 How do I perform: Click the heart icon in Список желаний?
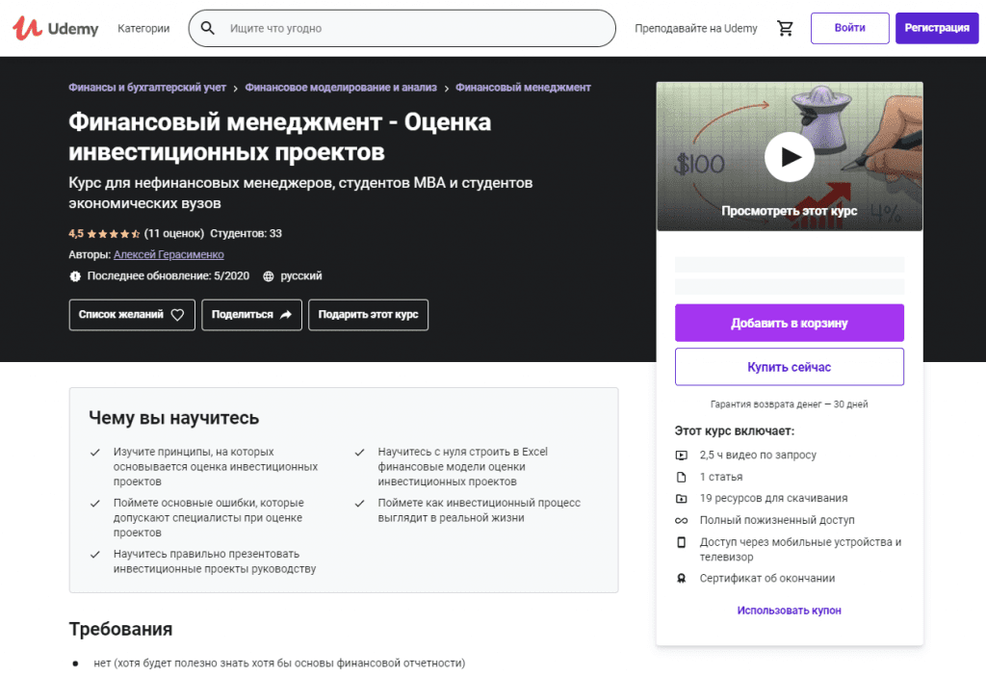[x=177, y=315]
